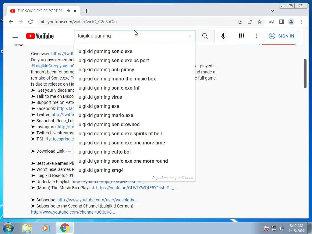Click 'Report search predictions' link
The image size is (312, 234).
(x=172, y=178)
